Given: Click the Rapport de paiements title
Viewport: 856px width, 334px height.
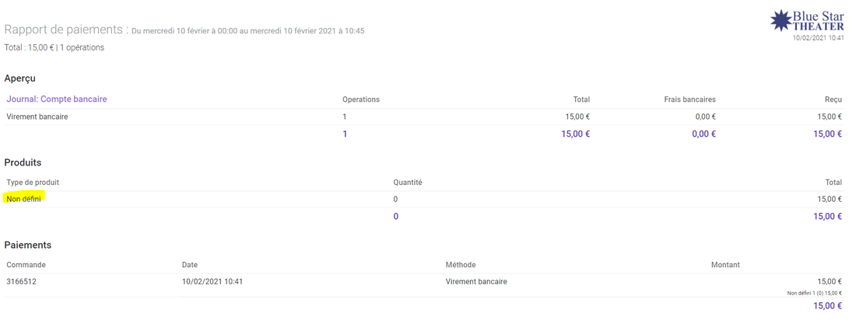Looking at the screenshot, I should click(x=66, y=30).
